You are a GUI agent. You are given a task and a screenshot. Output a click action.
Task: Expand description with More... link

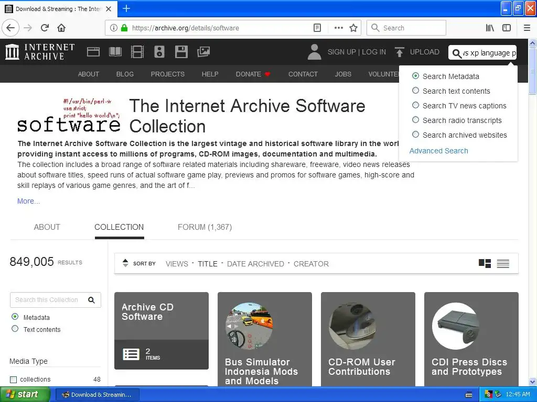click(x=29, y=201)
